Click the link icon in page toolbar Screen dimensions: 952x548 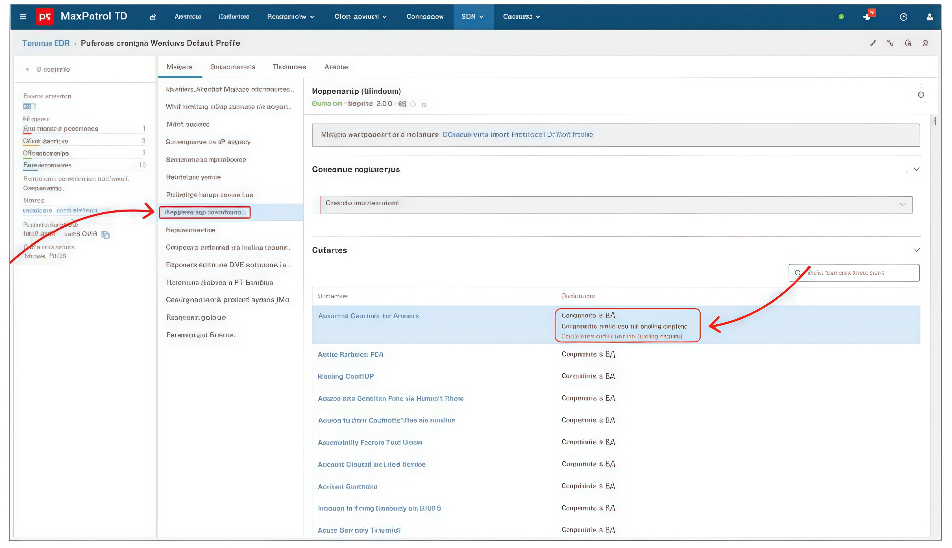click(x=890, y=43)
